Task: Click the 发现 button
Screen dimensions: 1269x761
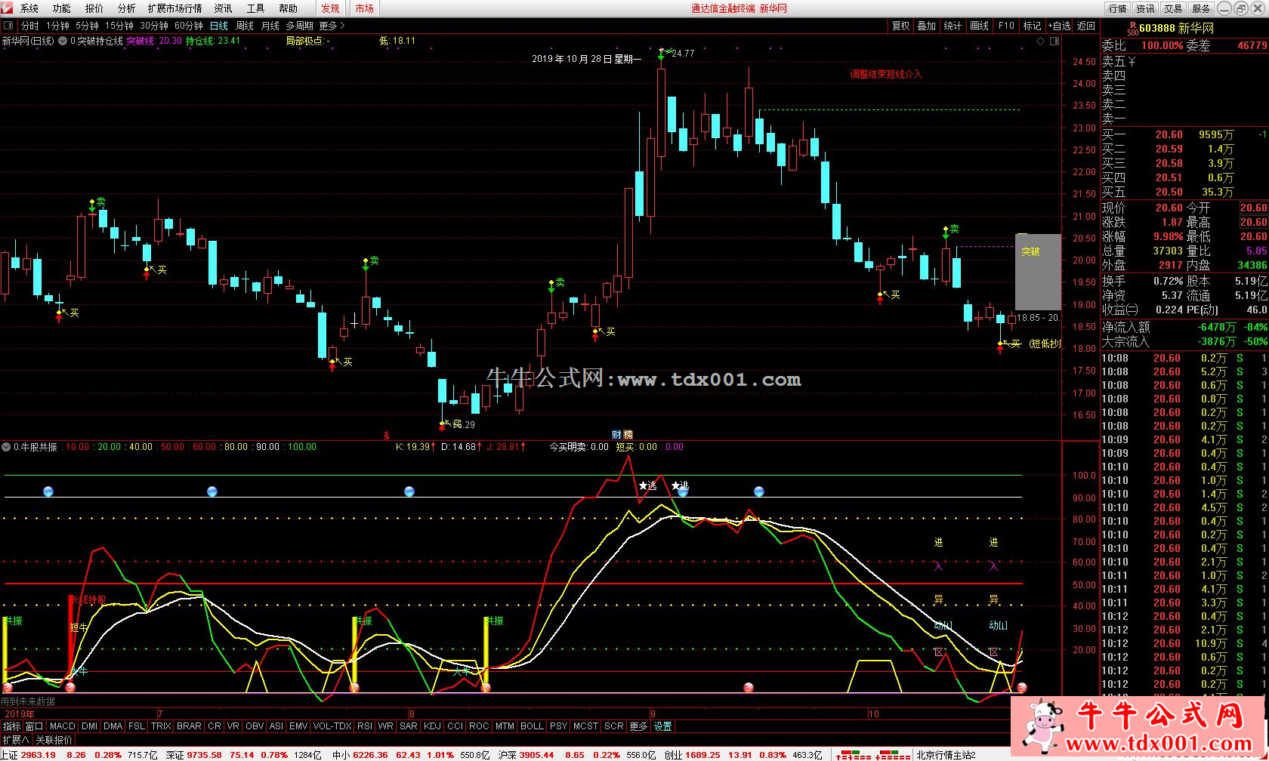Action: pyautogui.click(x=330, y=8)
